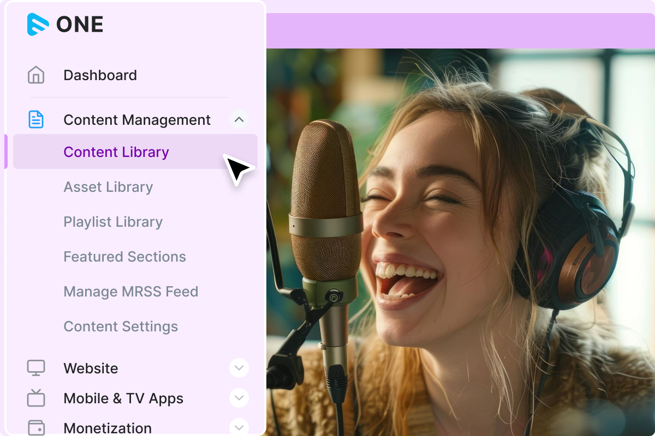Click the ONE brand name text

pyautogui.click(x=80, y=25)
